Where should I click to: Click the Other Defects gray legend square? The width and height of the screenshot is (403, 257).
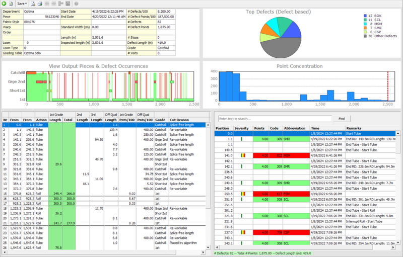pos(365,36)
